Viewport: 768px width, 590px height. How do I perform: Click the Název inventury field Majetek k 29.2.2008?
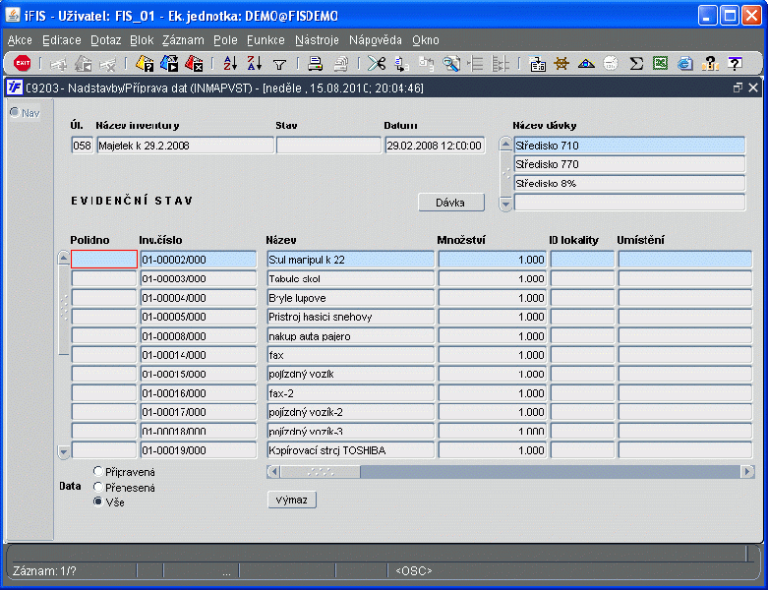click(x=185, y=146)
